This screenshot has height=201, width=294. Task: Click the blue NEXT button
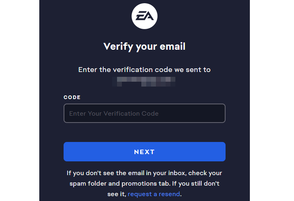pyautogui.click(x=145, y=152)
